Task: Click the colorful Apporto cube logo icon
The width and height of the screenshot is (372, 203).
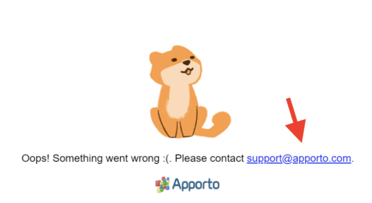Action: 162,185
